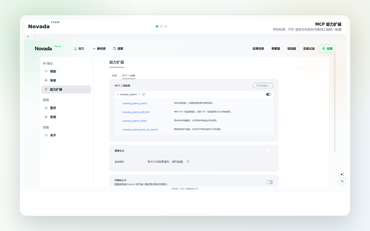
Task: Go to 日常任务
Action: 258,49
